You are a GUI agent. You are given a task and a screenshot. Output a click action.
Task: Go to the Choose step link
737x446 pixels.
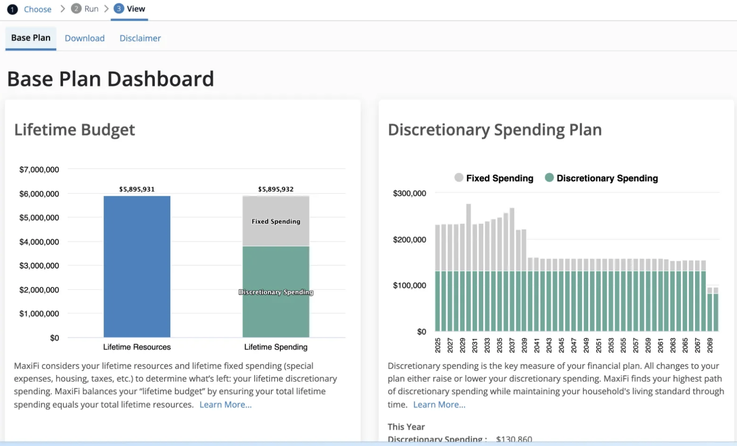(38, 9)
